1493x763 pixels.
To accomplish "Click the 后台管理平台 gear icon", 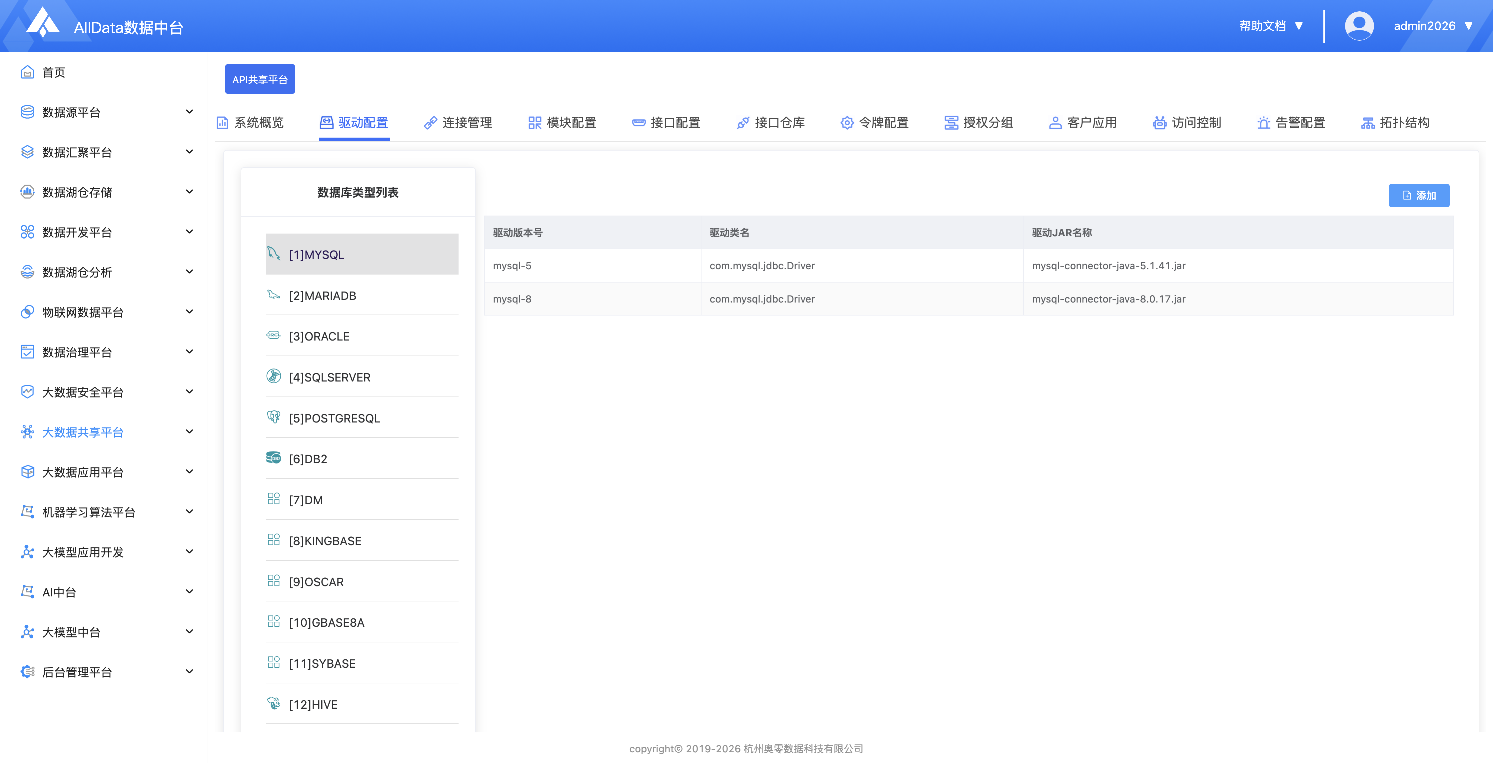I will pyautogui.click(x=27, y=671).
